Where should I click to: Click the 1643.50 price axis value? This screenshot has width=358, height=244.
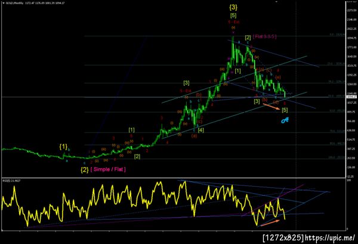pos(351,57)
